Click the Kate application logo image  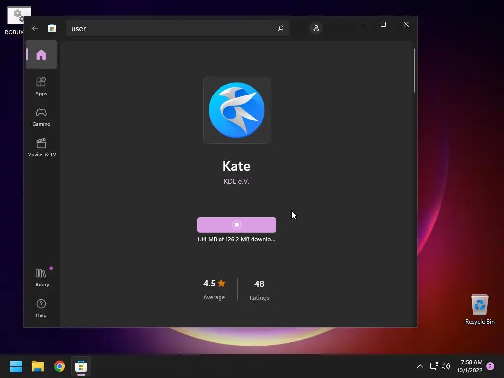click(237, 110)
